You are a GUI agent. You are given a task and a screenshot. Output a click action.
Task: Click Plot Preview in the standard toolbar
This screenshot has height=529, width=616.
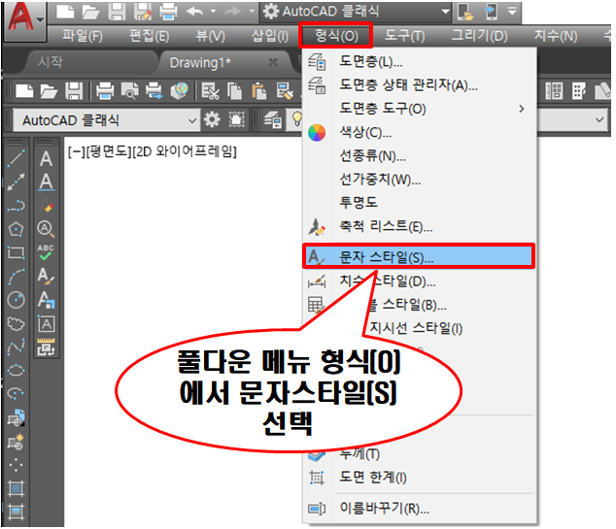pyautogui.click(x=129, y=91)
